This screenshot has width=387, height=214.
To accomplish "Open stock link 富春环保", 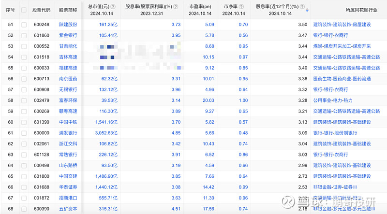I will click(68, 100).
